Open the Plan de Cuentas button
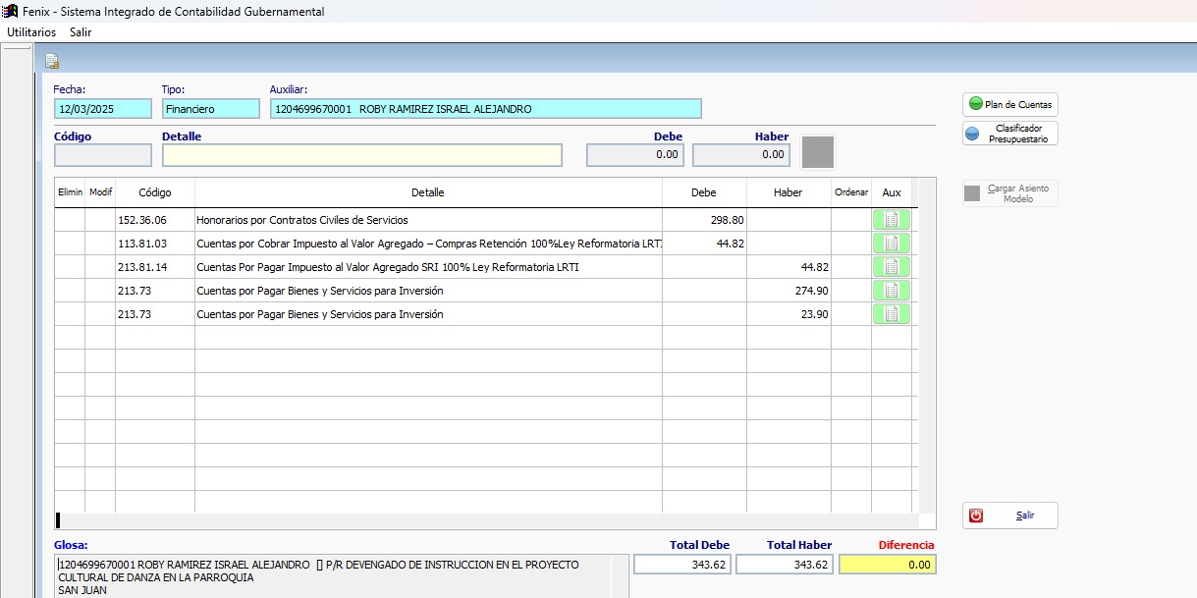Viewport: 1197px width, 598px height. point(1009,104)
